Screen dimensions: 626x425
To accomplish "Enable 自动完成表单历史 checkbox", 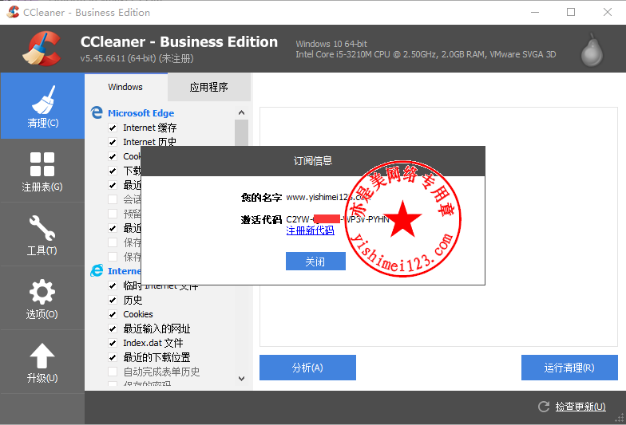I will tap(113, 372).
